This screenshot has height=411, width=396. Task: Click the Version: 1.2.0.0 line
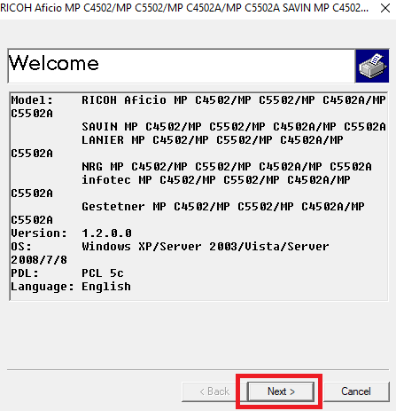71,233
